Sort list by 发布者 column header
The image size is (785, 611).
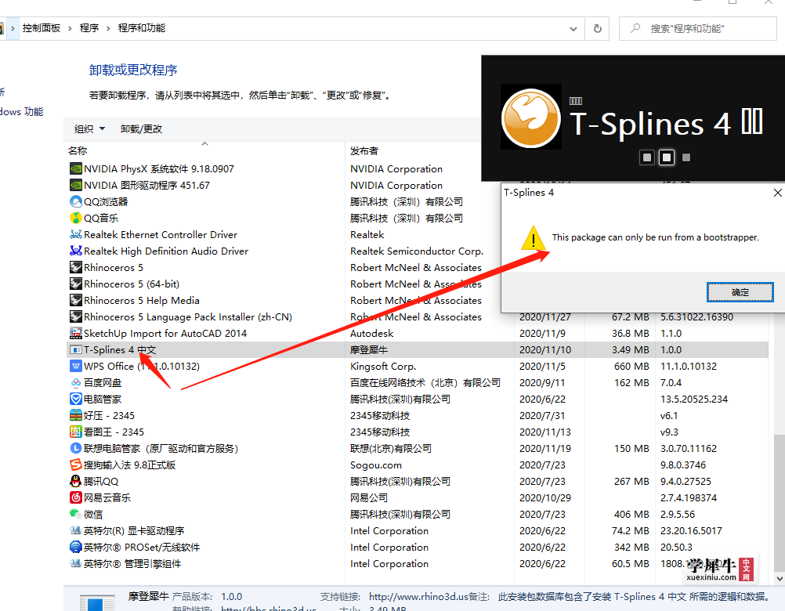click(x=364, y=150)
